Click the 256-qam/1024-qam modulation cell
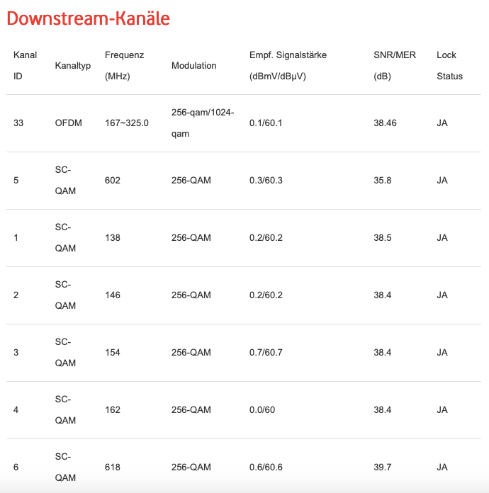 [203, 123]
